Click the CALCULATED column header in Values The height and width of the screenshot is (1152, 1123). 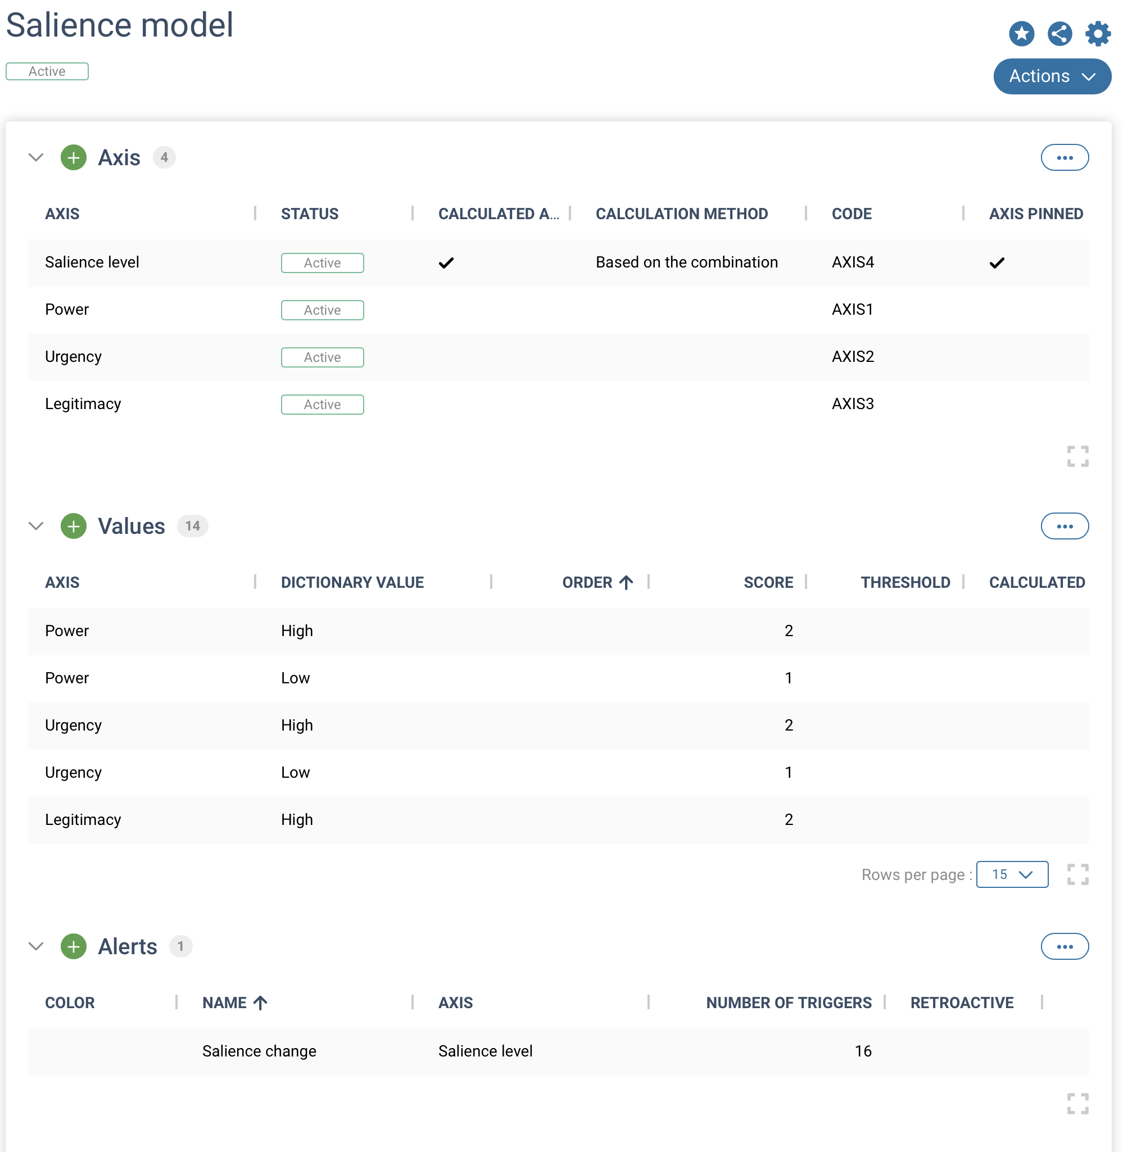pyautogui.click(x=1037, y=583)
